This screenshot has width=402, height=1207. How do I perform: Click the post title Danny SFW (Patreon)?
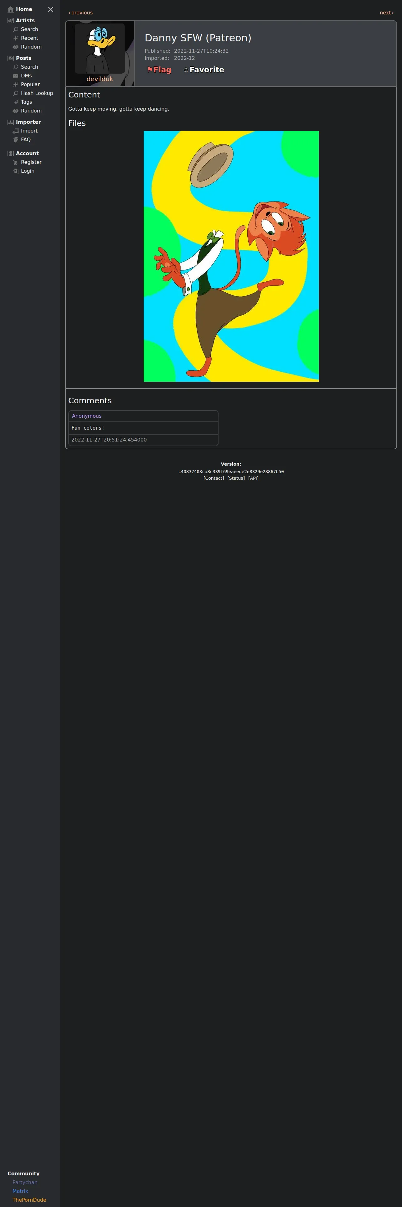click(x=198, y=38)
